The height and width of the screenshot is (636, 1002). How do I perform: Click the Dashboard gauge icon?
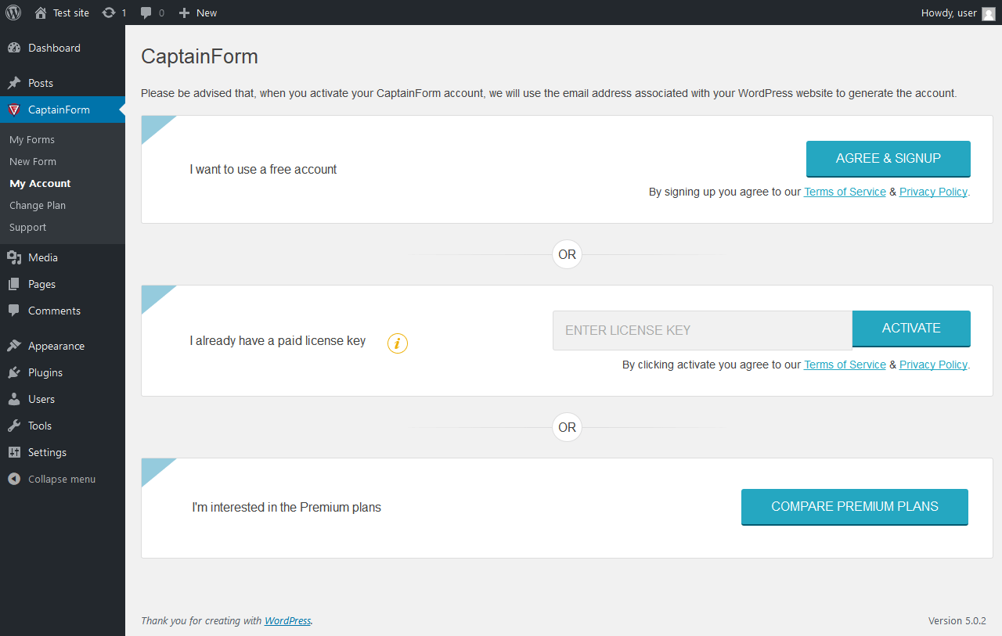[x=14, y=48]
